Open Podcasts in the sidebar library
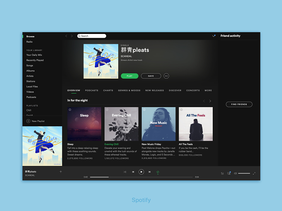282x211 pixels. 31,97
